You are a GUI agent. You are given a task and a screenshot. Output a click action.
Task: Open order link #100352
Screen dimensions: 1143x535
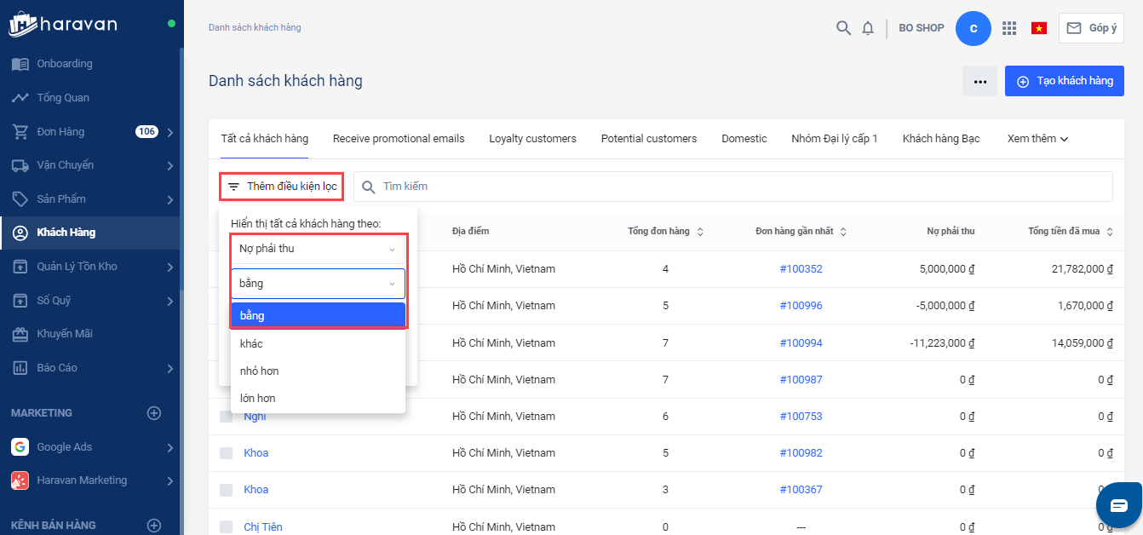coord(801,269)
